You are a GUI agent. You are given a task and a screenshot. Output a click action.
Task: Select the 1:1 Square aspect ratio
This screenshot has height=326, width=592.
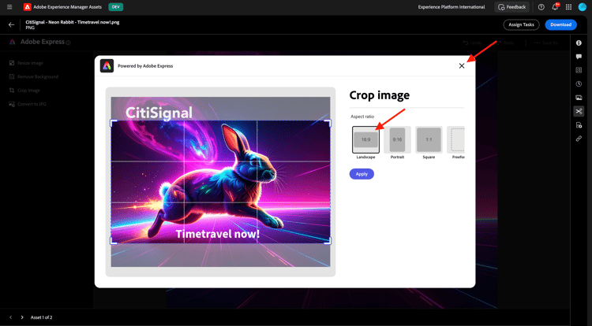point(429,139)
